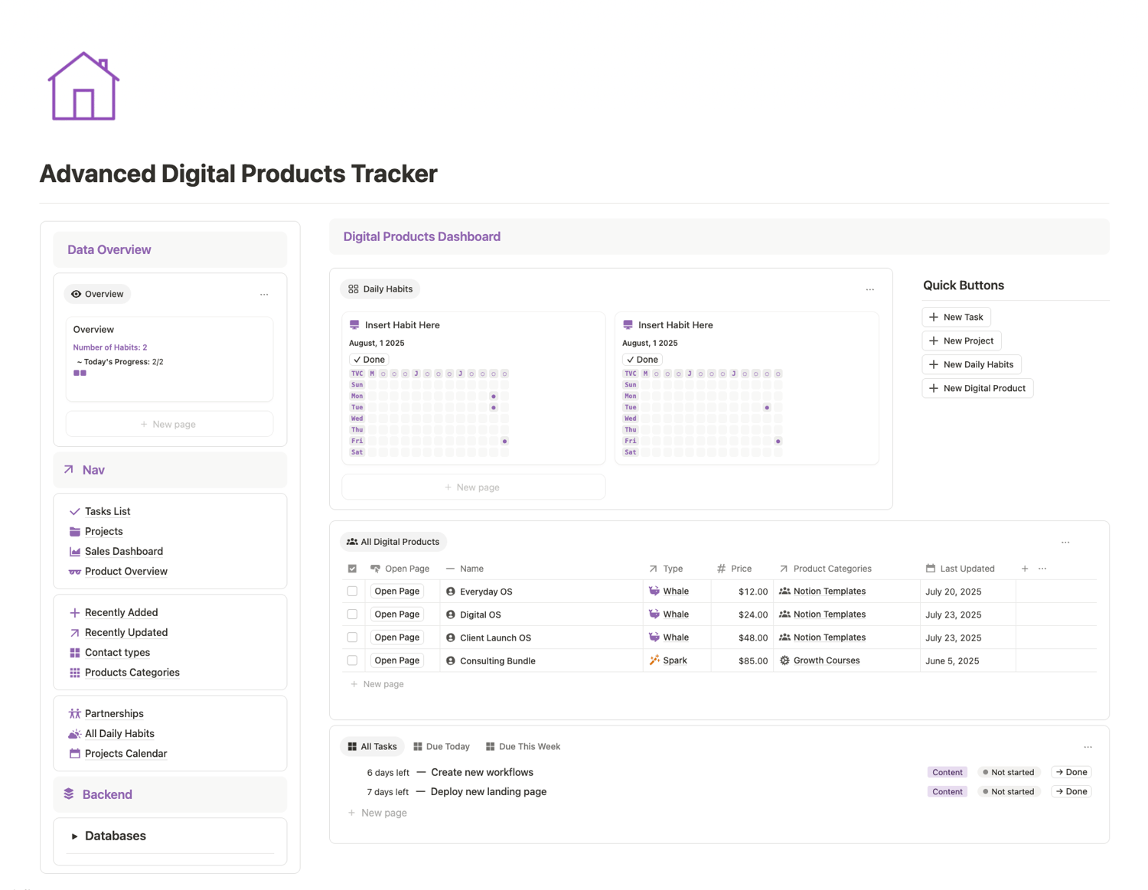Click the Sales Dashboard chart icon
1148x890 pixels.
point(75,552)
